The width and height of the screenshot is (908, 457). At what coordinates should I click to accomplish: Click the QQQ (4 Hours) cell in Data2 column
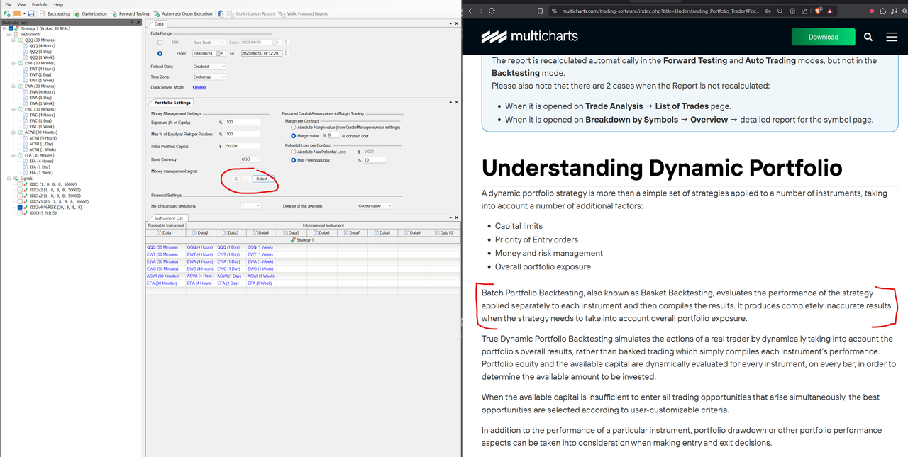pyautogui.click(x=199, y=247)
